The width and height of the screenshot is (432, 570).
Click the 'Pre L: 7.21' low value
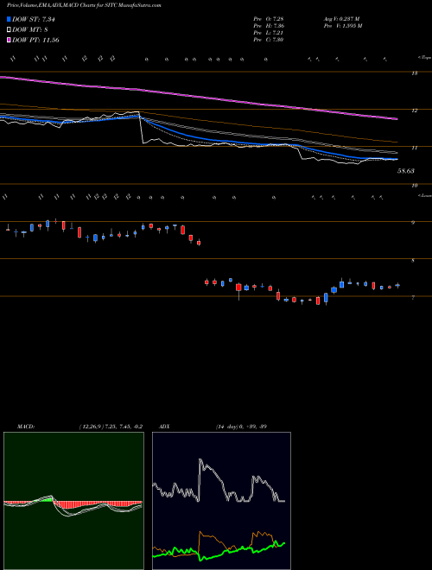click(x=269, y=33)
